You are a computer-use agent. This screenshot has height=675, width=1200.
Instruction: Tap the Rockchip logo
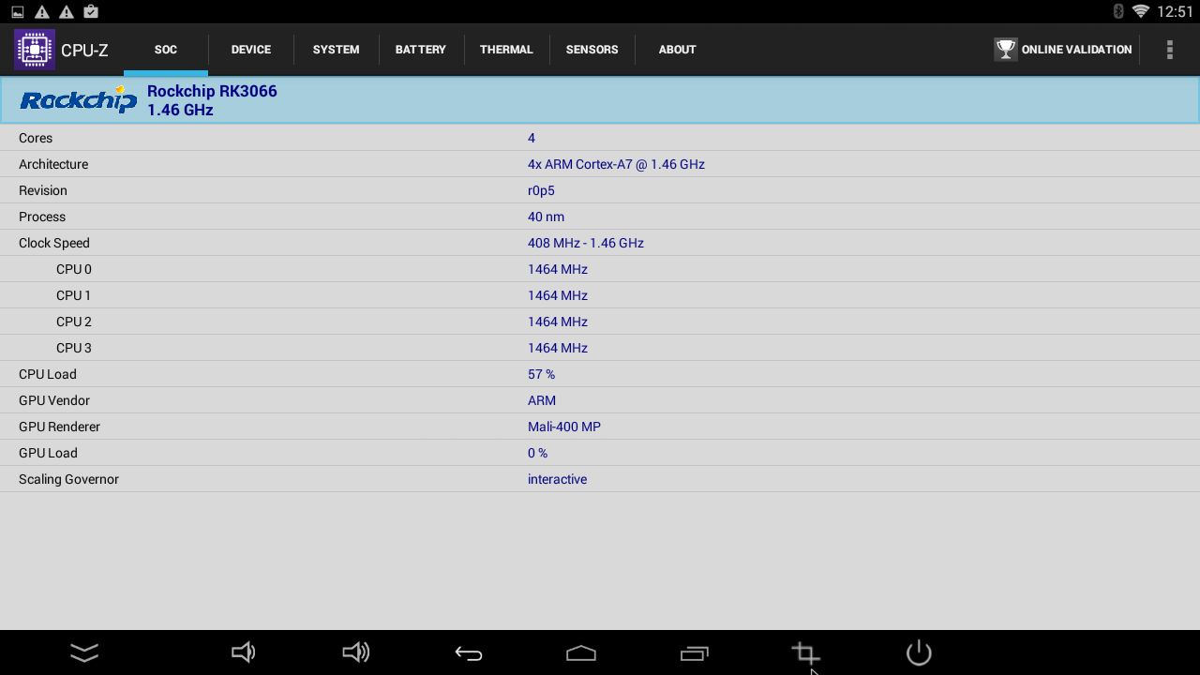pyautogui.click(x=79, y=99)
